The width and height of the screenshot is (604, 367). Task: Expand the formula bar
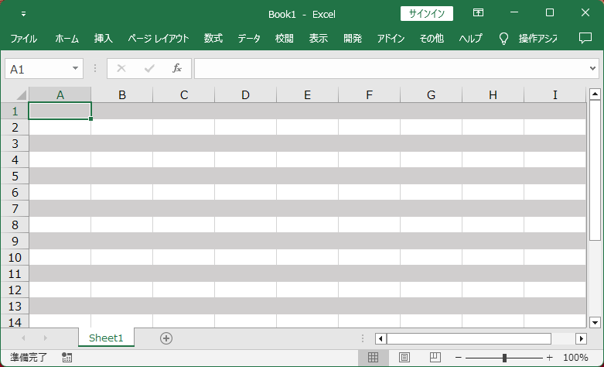[593, 69]
